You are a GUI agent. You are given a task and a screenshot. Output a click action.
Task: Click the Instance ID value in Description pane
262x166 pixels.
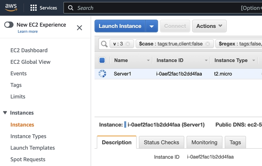(x=210, y=157)
